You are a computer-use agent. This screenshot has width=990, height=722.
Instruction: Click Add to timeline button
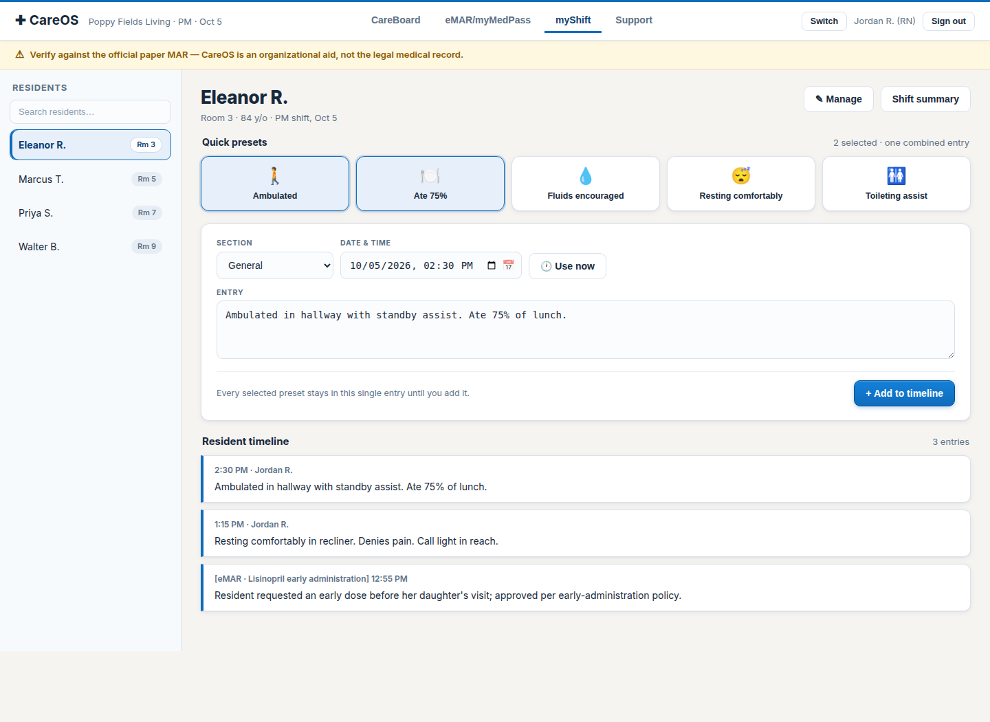(904, 393)
